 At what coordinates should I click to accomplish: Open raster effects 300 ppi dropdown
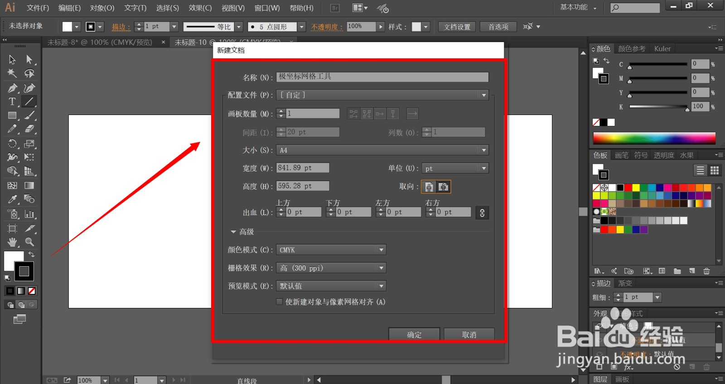coord(331,268)
